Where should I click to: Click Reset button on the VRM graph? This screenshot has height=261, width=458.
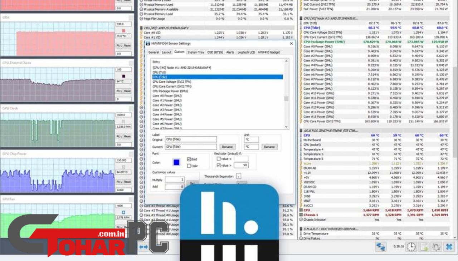coord(127,46)
